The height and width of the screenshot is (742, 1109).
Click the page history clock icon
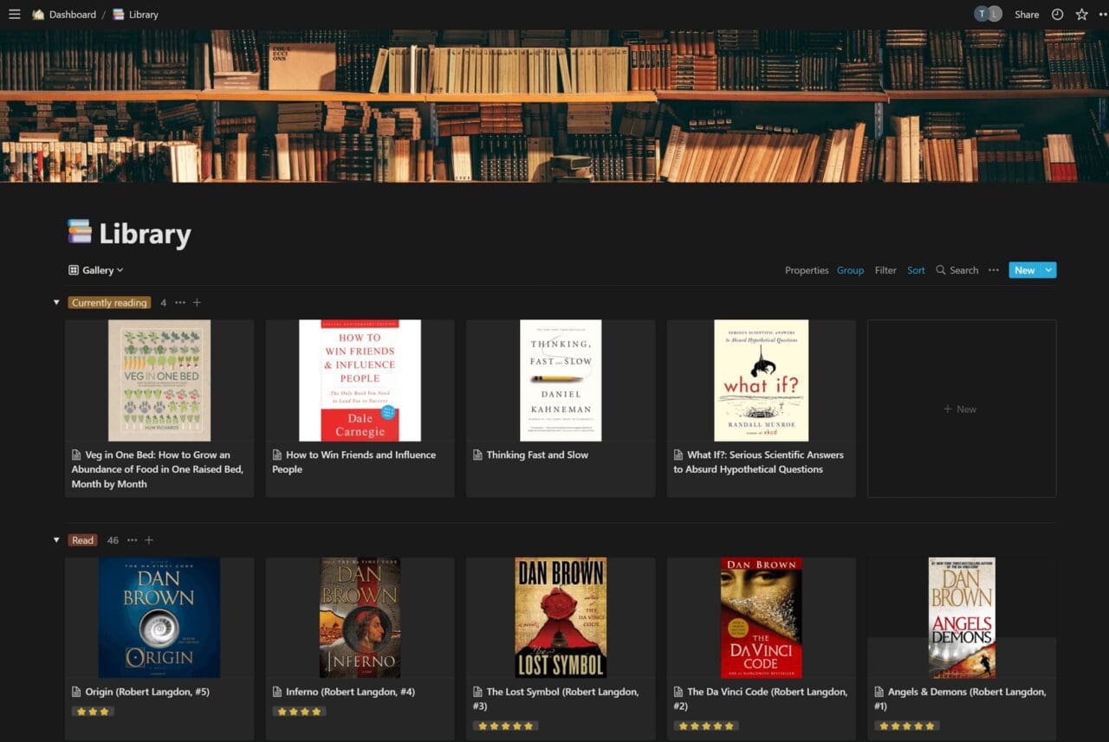pos(1057,15)
